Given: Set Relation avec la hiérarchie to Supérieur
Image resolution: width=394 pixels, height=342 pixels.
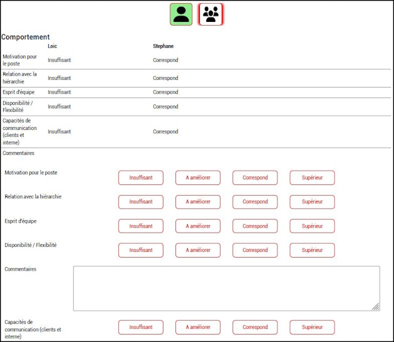Looking at the screenshot, I should [312, 202].
